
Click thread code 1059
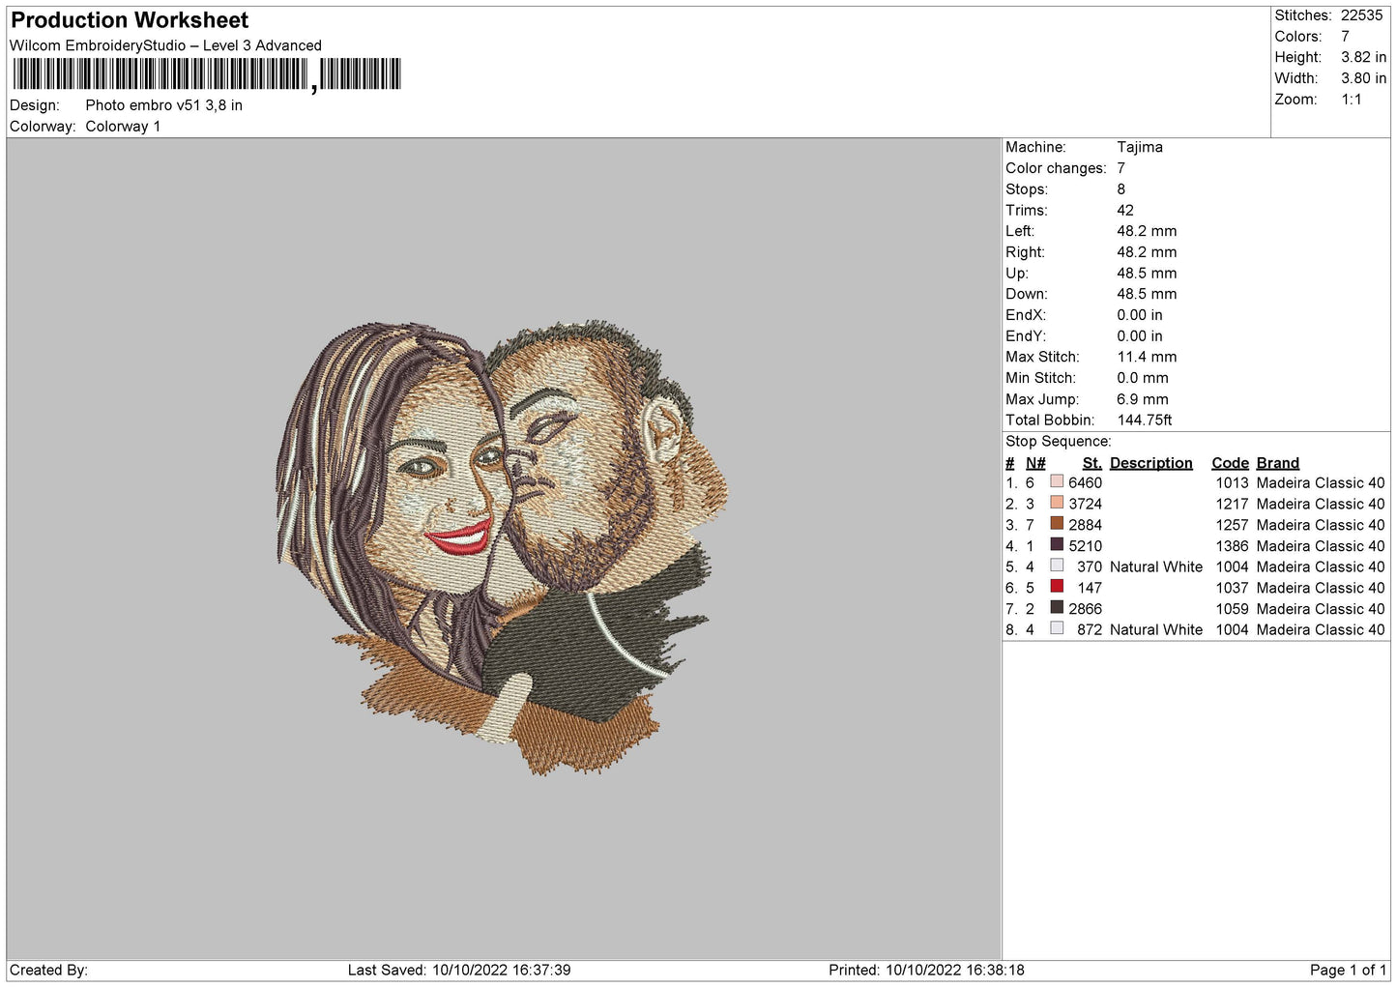[1233, 609]
